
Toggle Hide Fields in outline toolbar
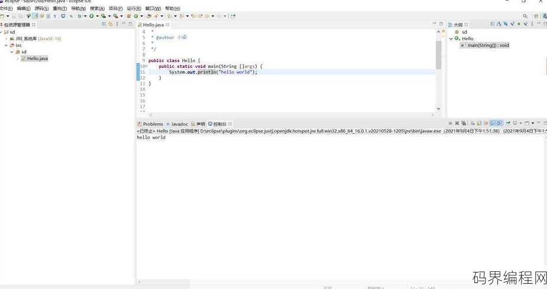tap(506, 24)
